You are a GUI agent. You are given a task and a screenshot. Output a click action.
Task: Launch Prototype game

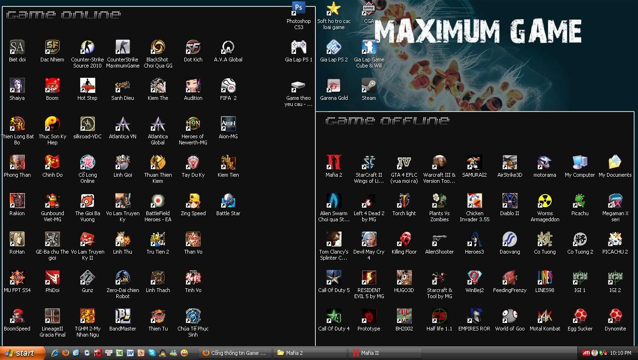pyautogui.click(x=369, y=316)
